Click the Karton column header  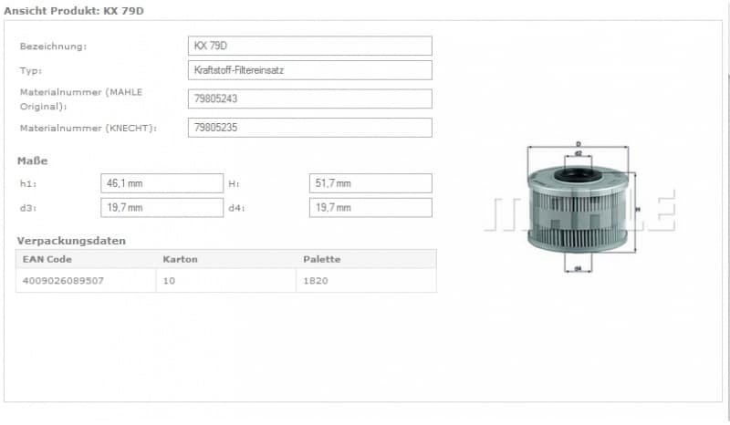[x=180, y=259]
